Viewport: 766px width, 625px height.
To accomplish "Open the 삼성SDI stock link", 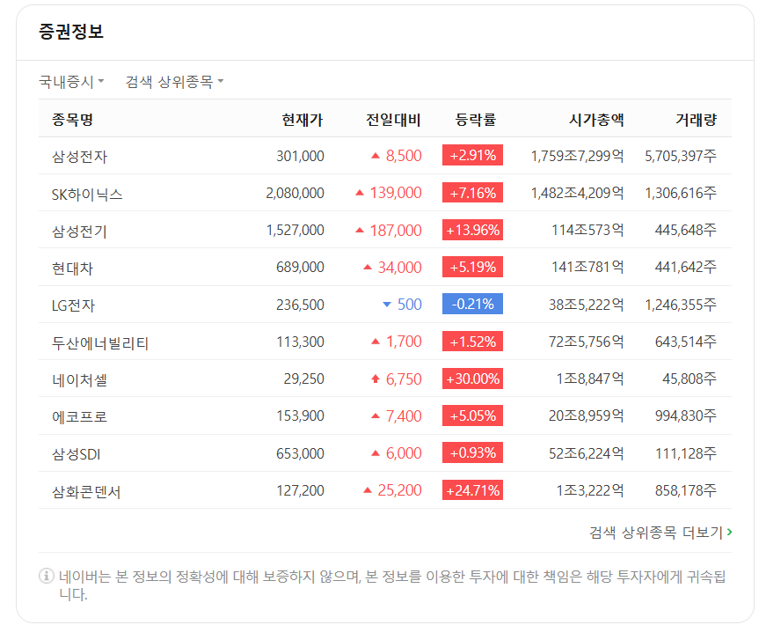I will tap(77, 454).
